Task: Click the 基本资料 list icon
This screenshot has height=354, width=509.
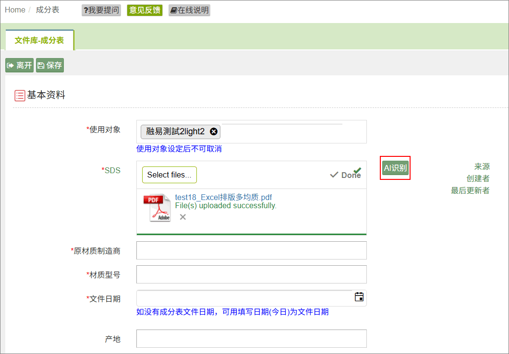Action: [20, 95]
